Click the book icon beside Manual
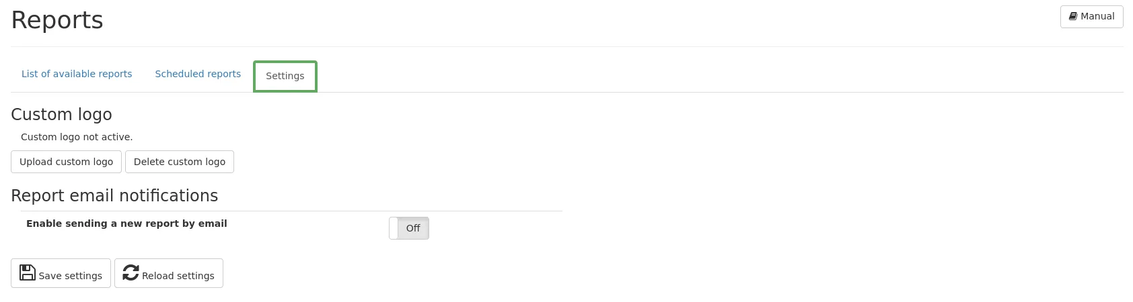 pyautogui.click(x=1073, y=16)
